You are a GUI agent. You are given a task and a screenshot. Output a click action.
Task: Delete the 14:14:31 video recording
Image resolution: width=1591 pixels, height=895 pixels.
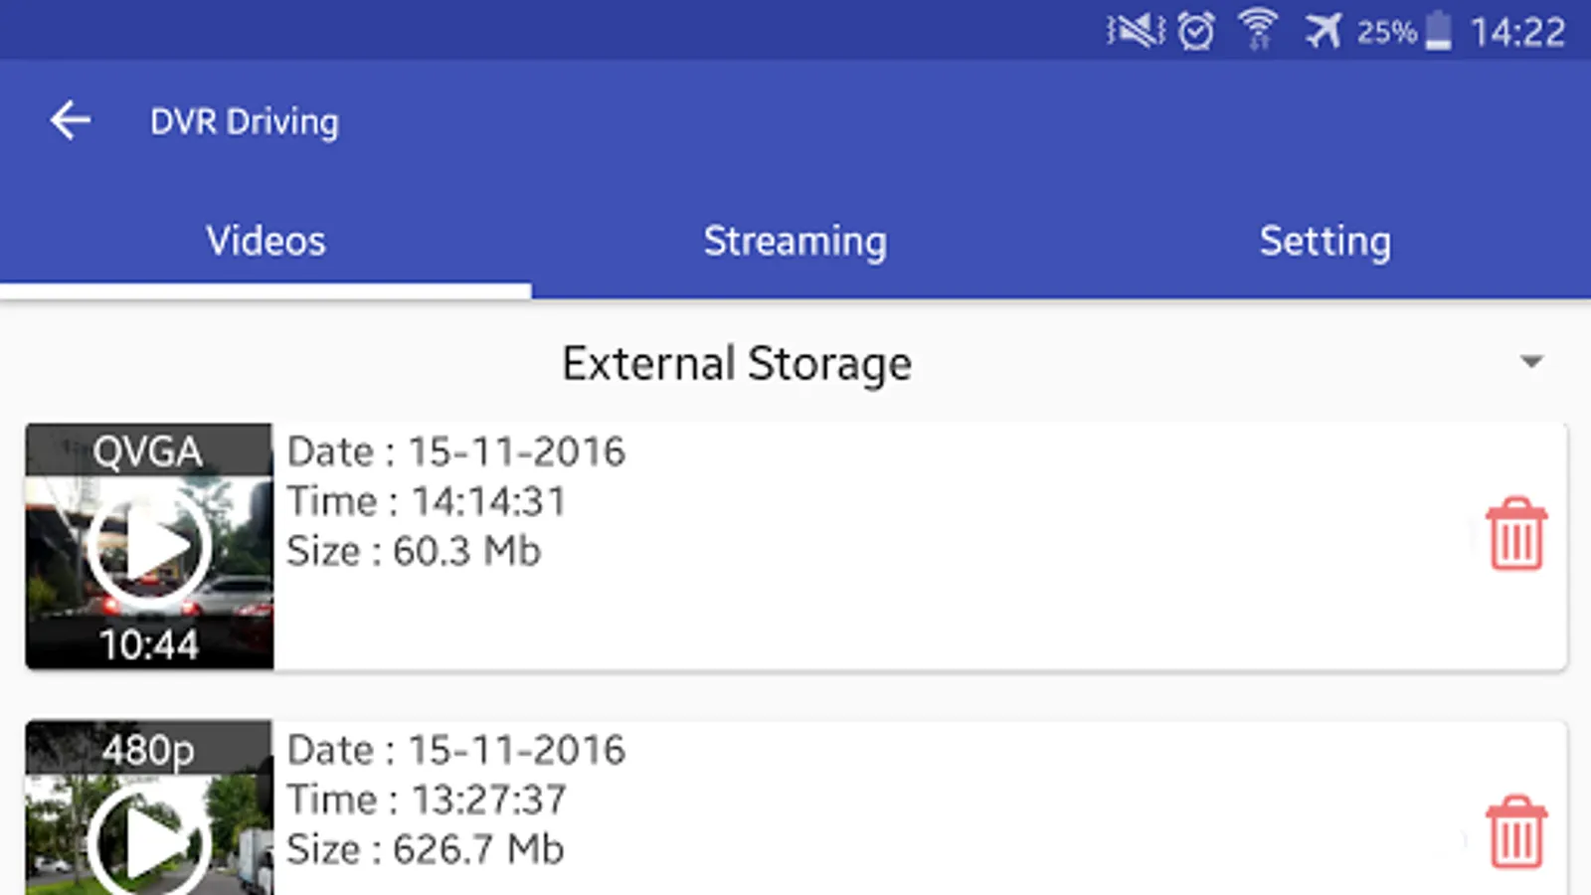pos(1516,534)
